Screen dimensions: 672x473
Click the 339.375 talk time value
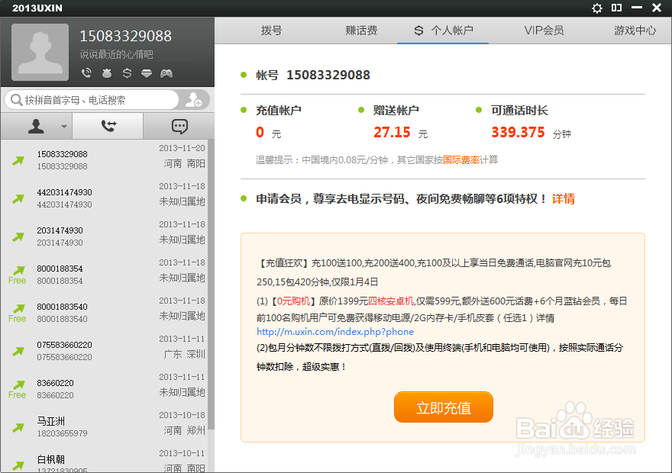[518, 132]
